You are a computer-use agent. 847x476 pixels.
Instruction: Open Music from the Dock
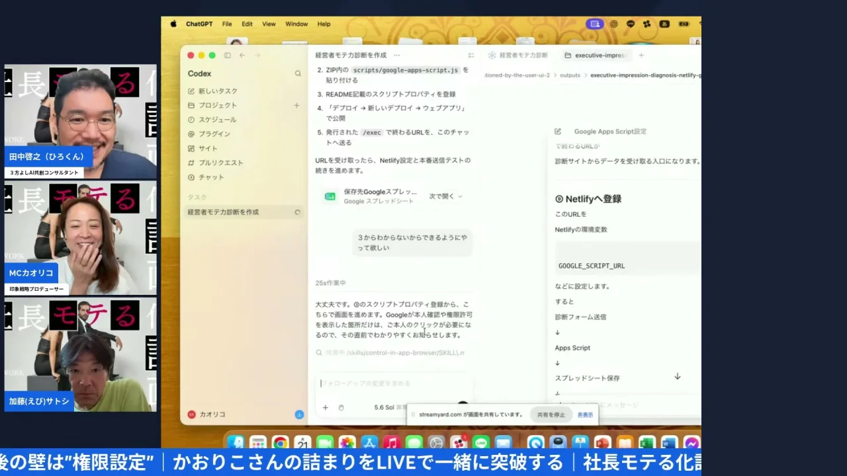click(x=392, y=443)
